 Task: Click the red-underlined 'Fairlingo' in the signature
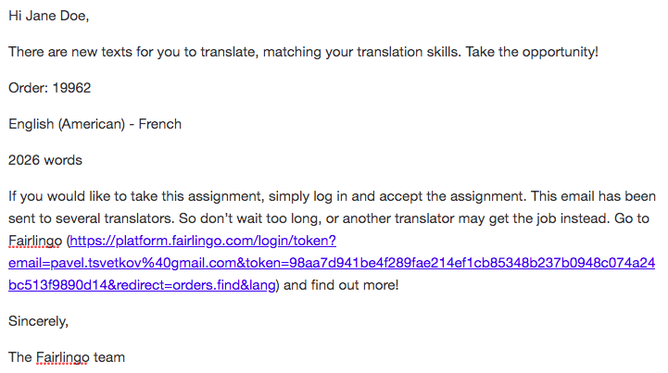pyautogui.click(x=63, y=357)
